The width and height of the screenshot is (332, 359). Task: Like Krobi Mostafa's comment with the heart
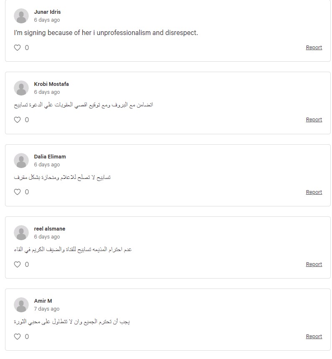[18, 120]
